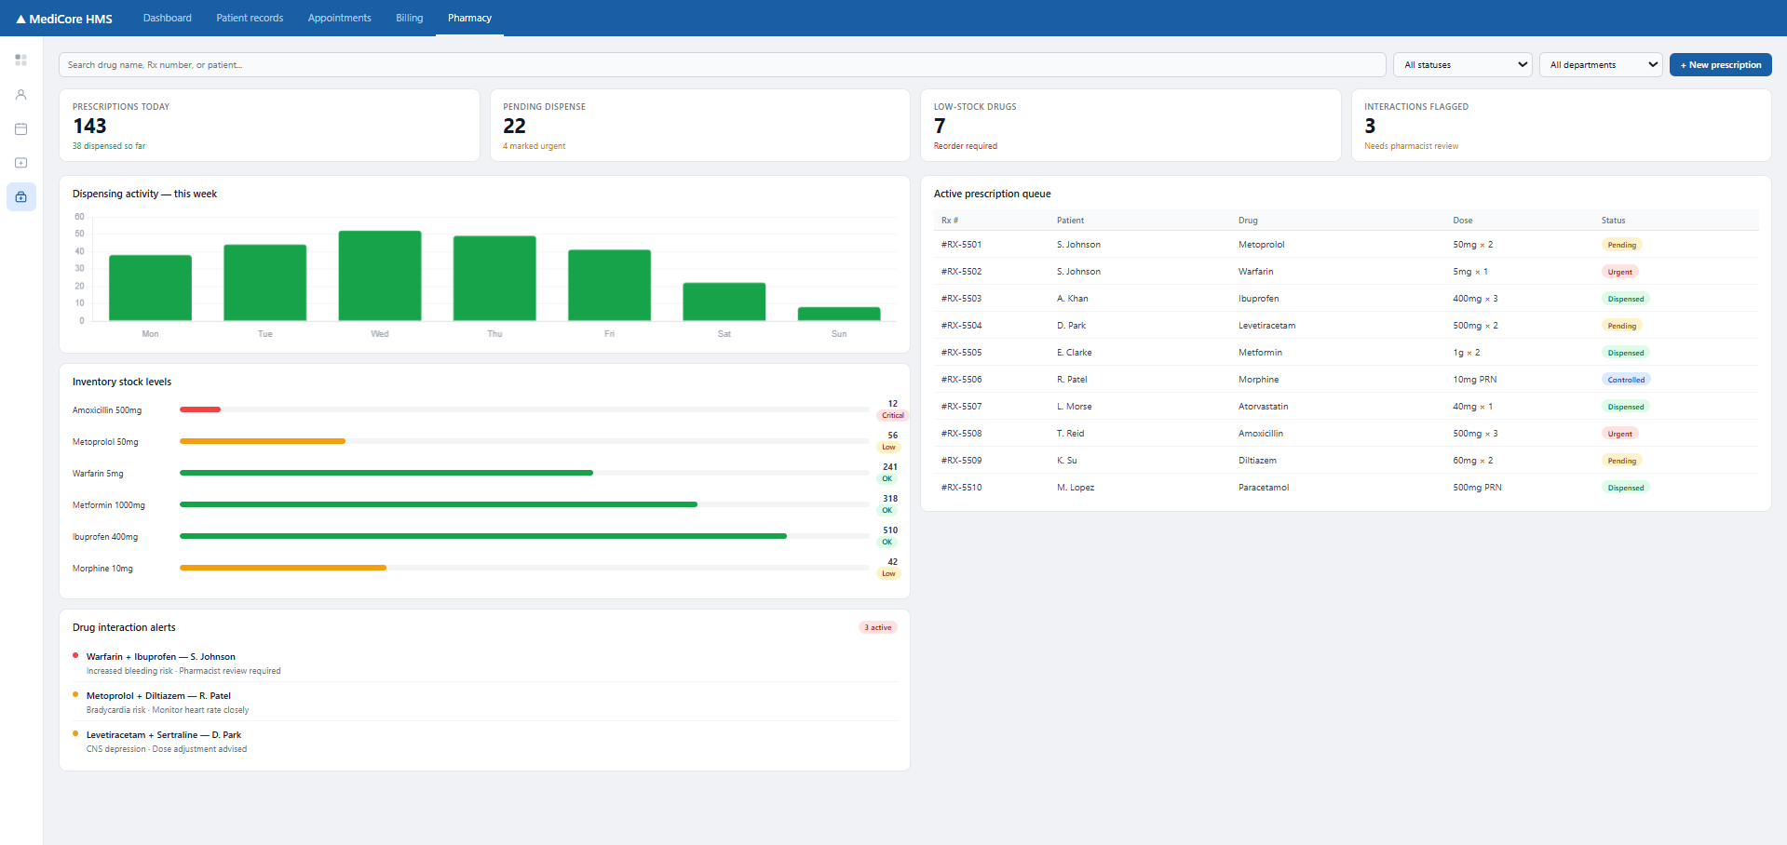Open the Billing tab

(x=409, y=19)
